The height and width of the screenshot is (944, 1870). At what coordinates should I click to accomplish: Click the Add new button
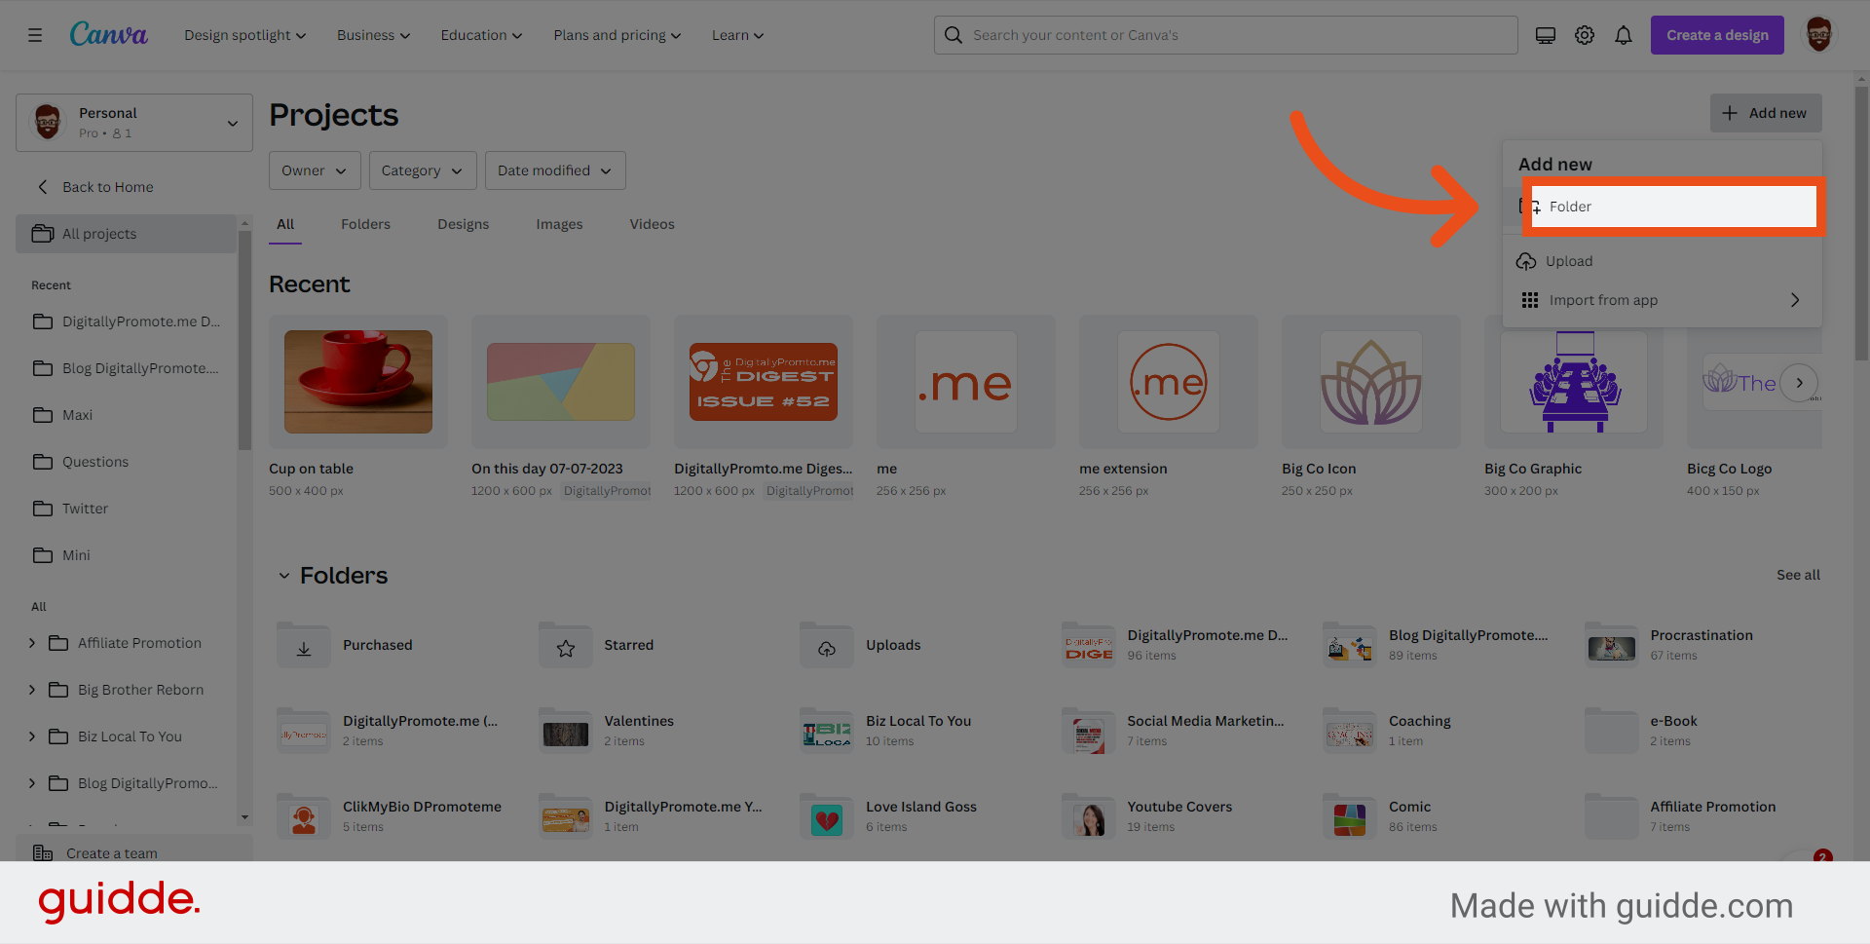pos(1766,113)
